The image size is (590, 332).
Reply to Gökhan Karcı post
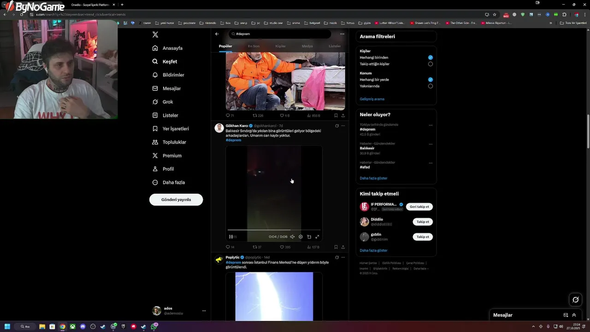(230, 247)
